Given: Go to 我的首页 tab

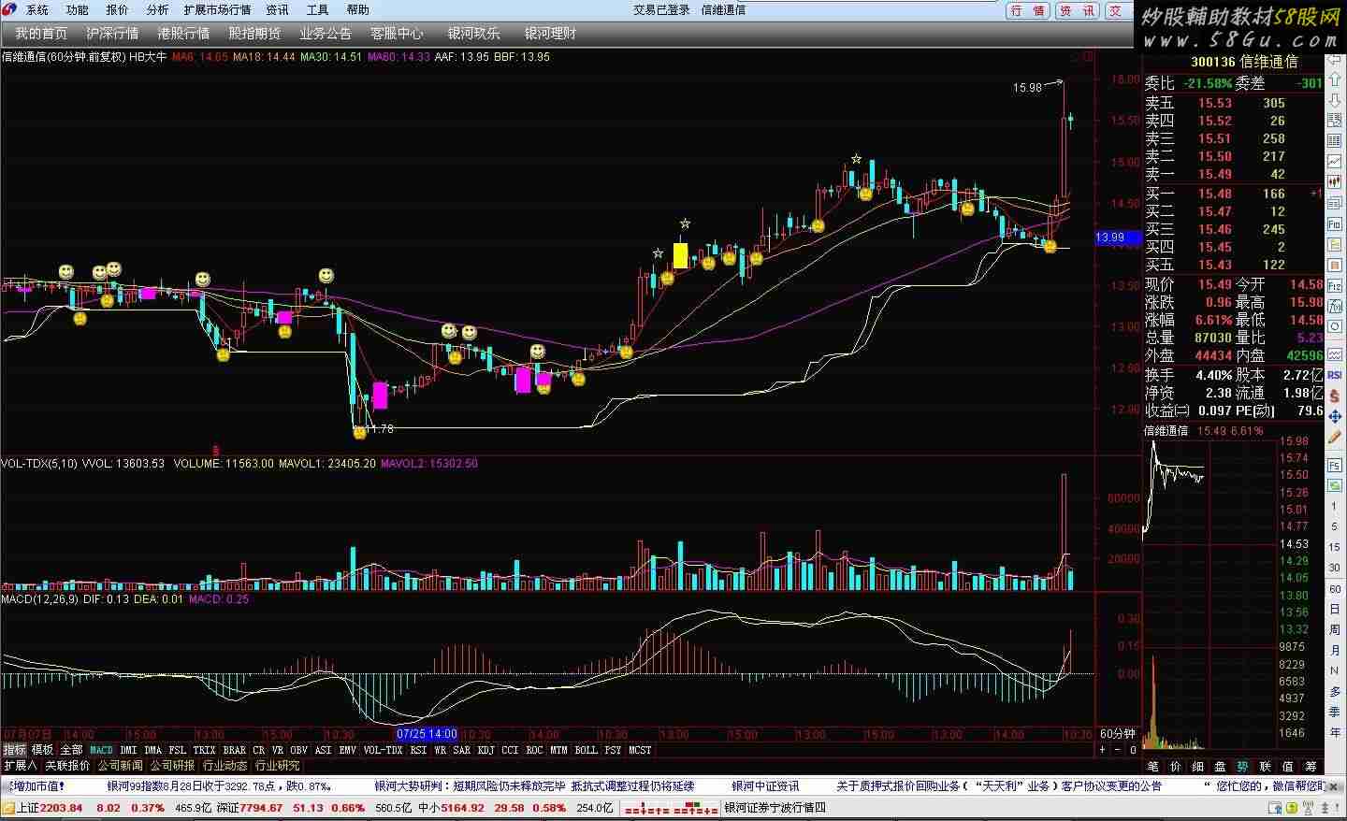Looking at the screenshot, I should [41, 34].
